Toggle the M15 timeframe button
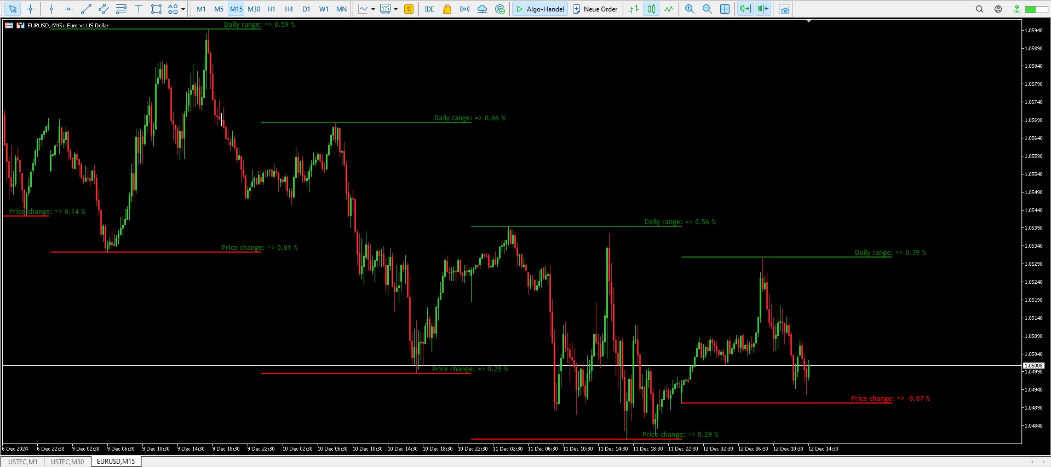This screenshot has width=1051, height=467. [x=236, y=9]
